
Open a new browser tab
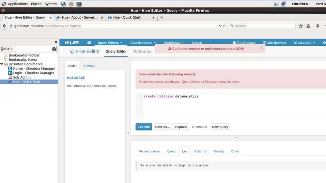161,18
